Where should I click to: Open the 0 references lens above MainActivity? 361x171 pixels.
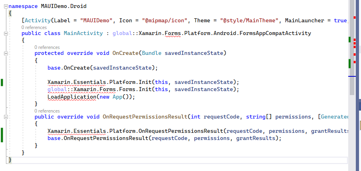[34, 27]
